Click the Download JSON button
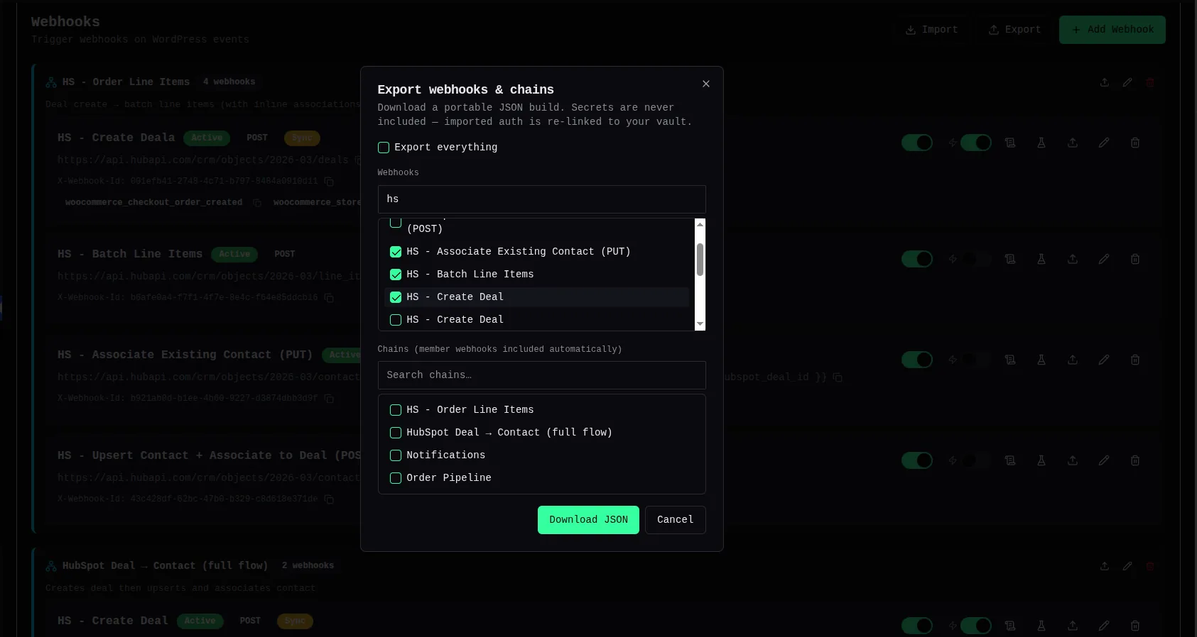The image size is (1197, 637). (588, 520)
